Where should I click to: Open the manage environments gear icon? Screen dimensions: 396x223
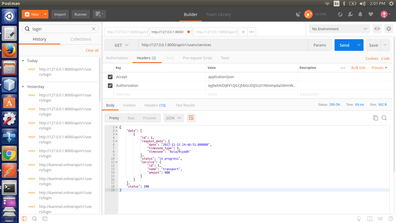388,29
